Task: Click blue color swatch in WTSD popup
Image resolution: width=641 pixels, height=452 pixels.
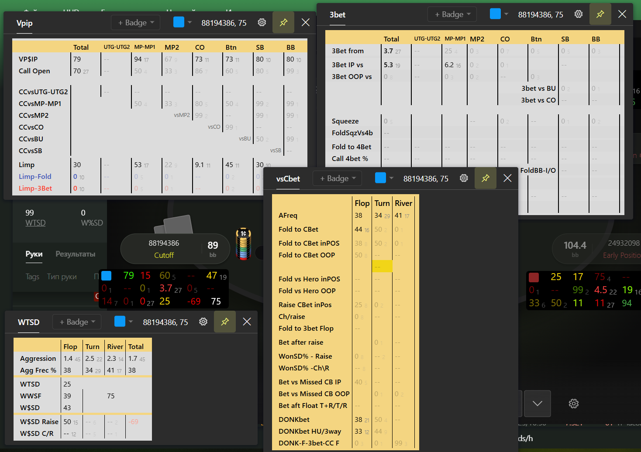Action: 120,321
